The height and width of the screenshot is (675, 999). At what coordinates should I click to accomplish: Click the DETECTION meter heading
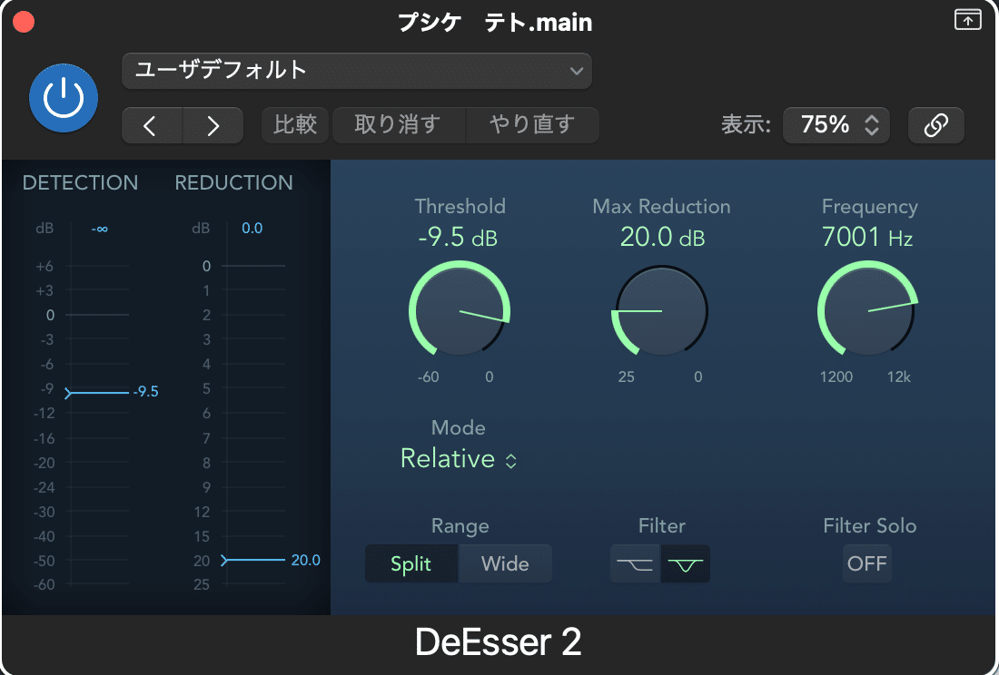click(80, 182)
